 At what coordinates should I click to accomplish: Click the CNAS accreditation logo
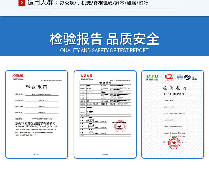click(x=188, y=77)
